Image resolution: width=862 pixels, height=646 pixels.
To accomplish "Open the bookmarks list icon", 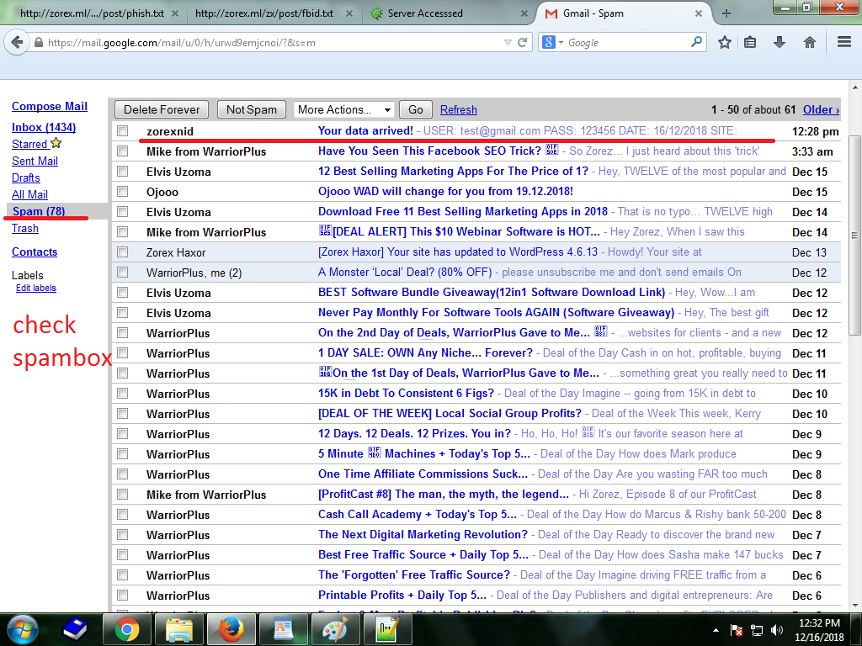I will click(x=750, y=42).
